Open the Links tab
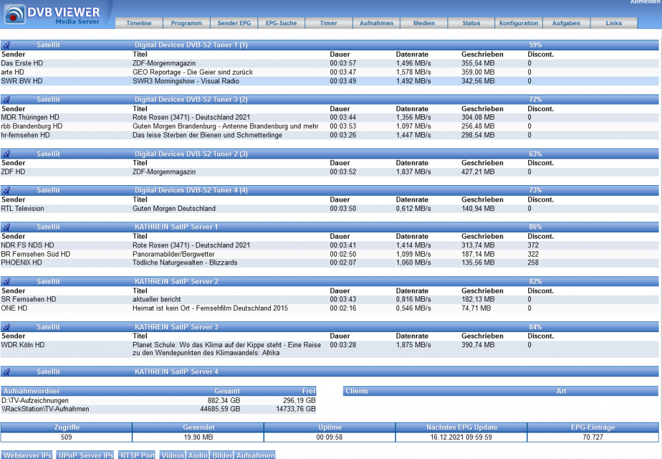This screenshot has width=662, height=459. (614, 23)
